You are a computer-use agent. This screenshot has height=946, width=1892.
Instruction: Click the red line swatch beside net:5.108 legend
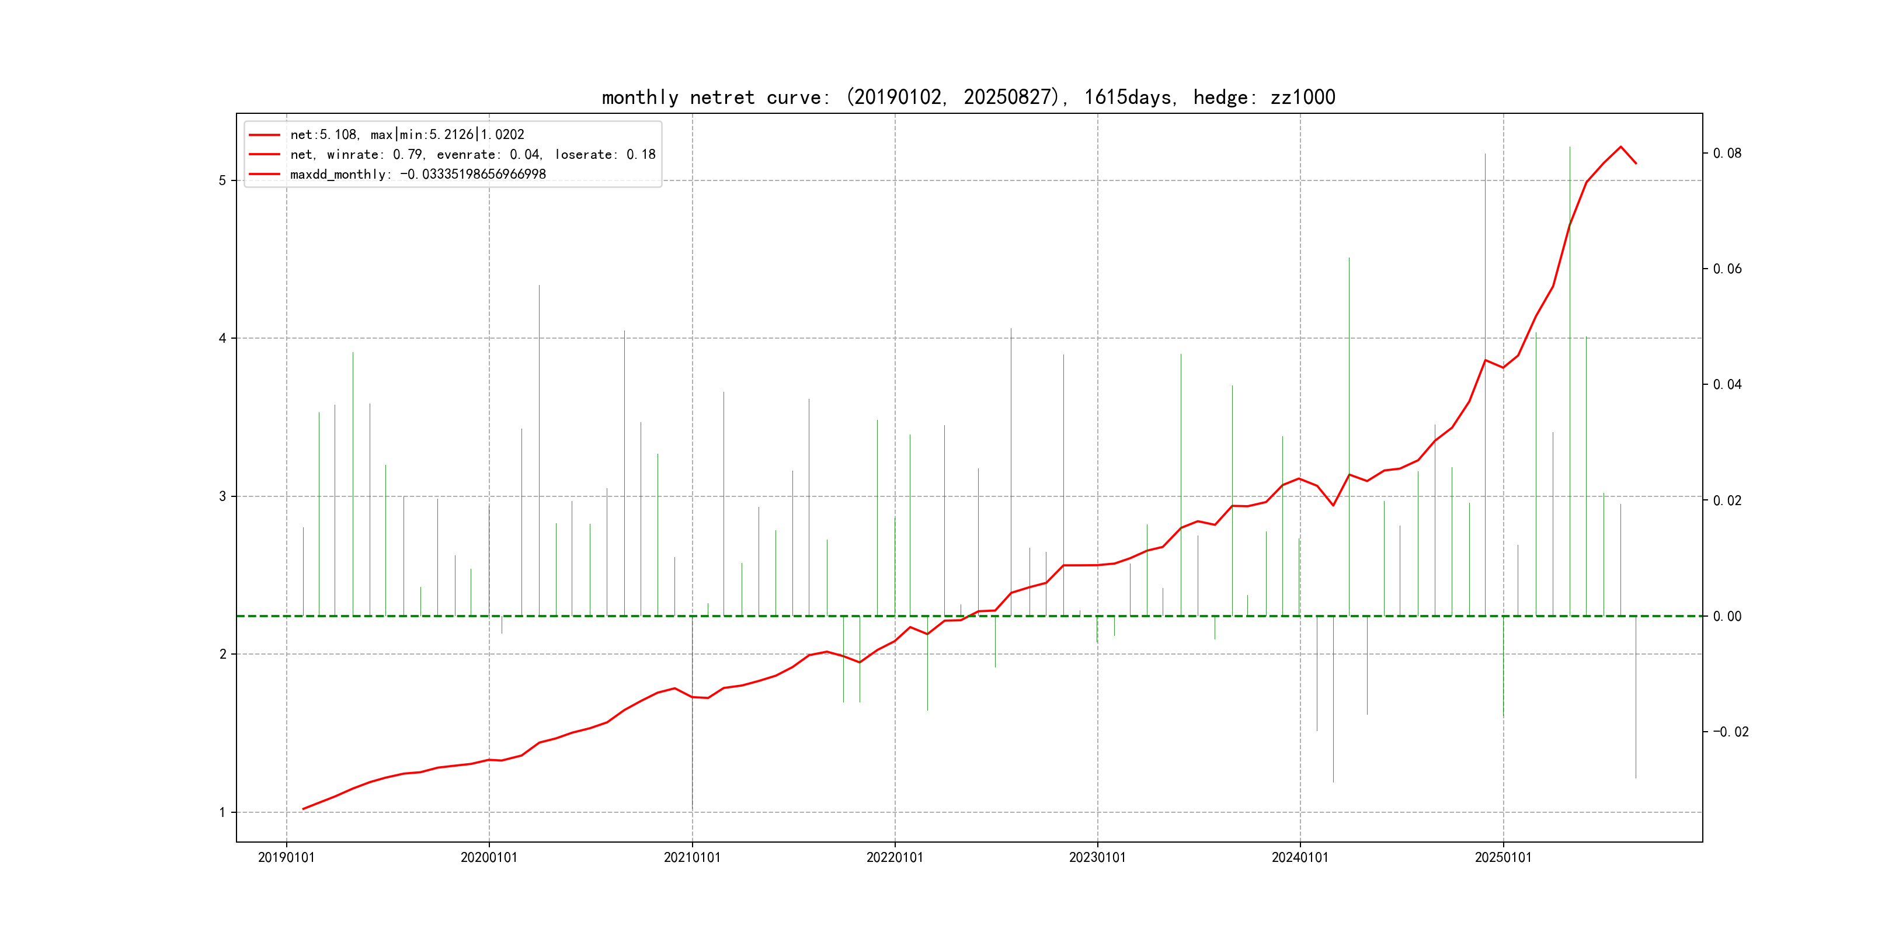tap(265, 135)
